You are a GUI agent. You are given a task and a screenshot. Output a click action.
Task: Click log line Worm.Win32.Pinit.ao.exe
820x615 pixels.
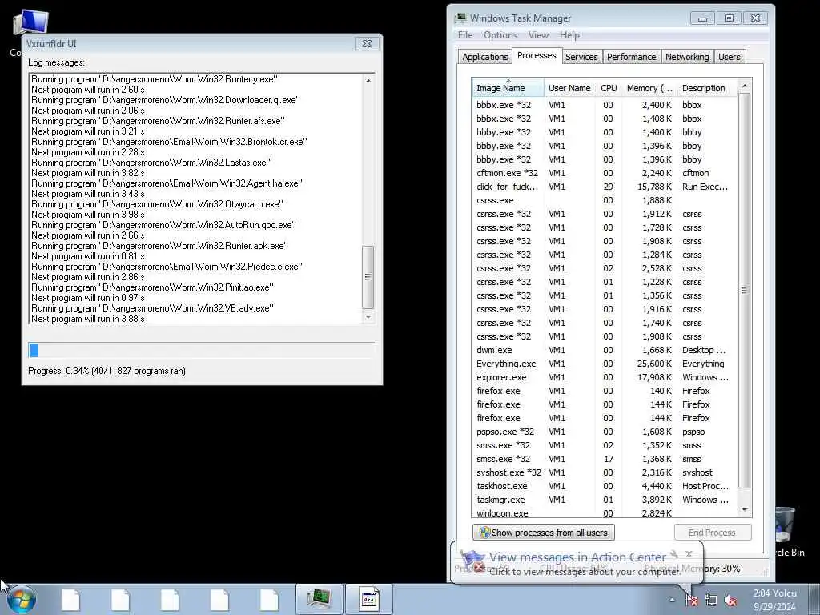click(x=153, y=287)
